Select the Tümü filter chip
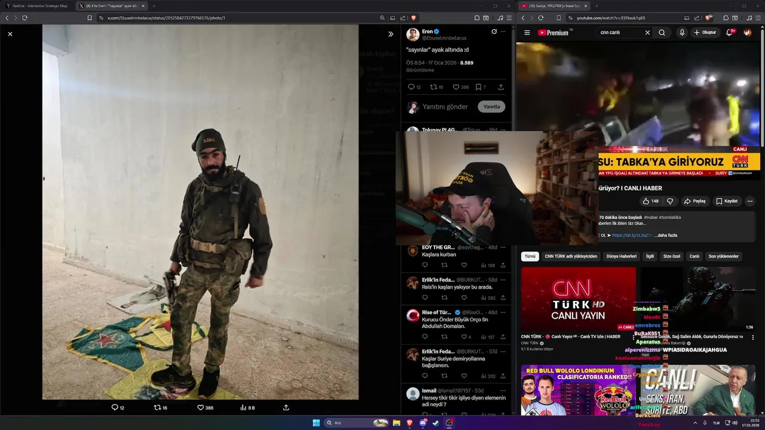The width and height of the screenshot is (765, 430). (x=530, y=256)
